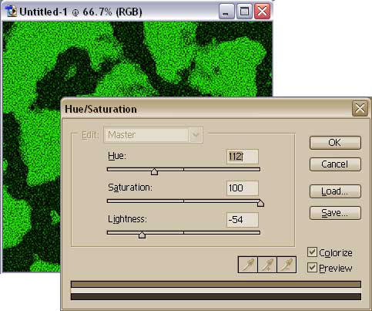Image resolution: width=372 pixels, height=311 pixels.
Task: Click the Save... settings button
Action: (x=335, y=213)
